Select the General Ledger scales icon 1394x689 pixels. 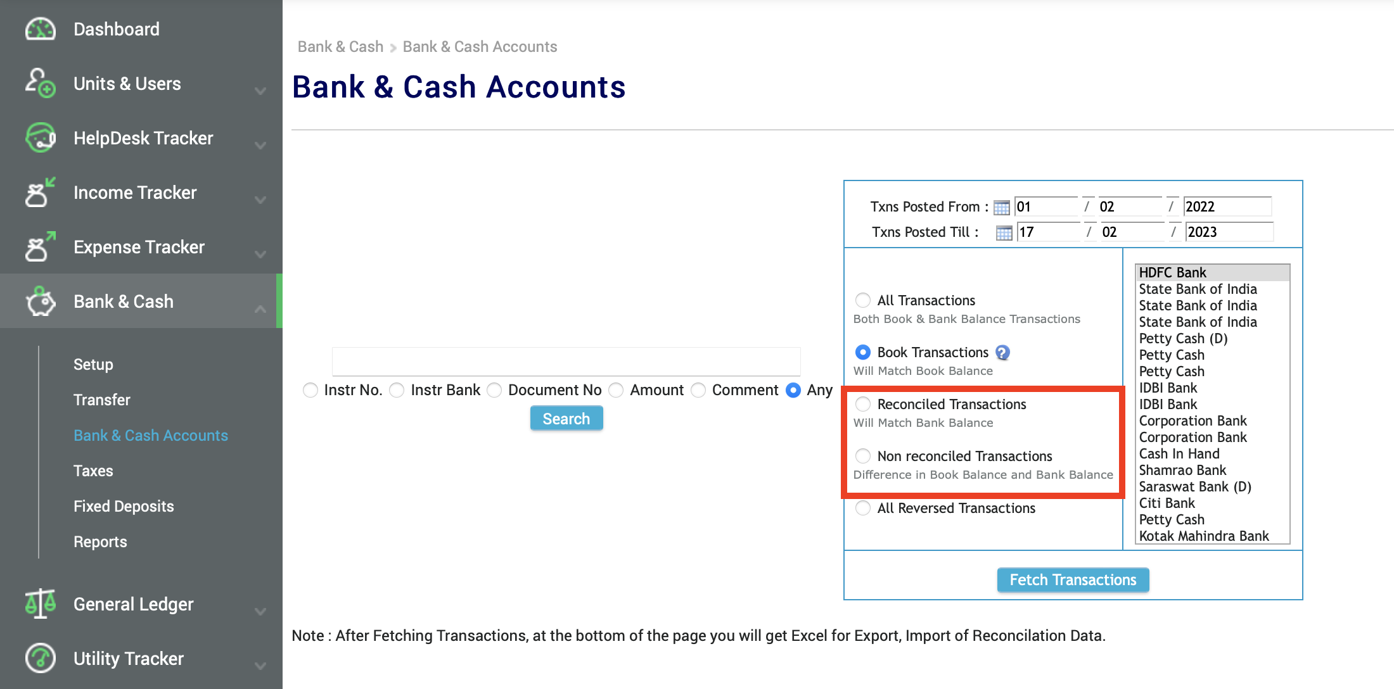[39, 604]
